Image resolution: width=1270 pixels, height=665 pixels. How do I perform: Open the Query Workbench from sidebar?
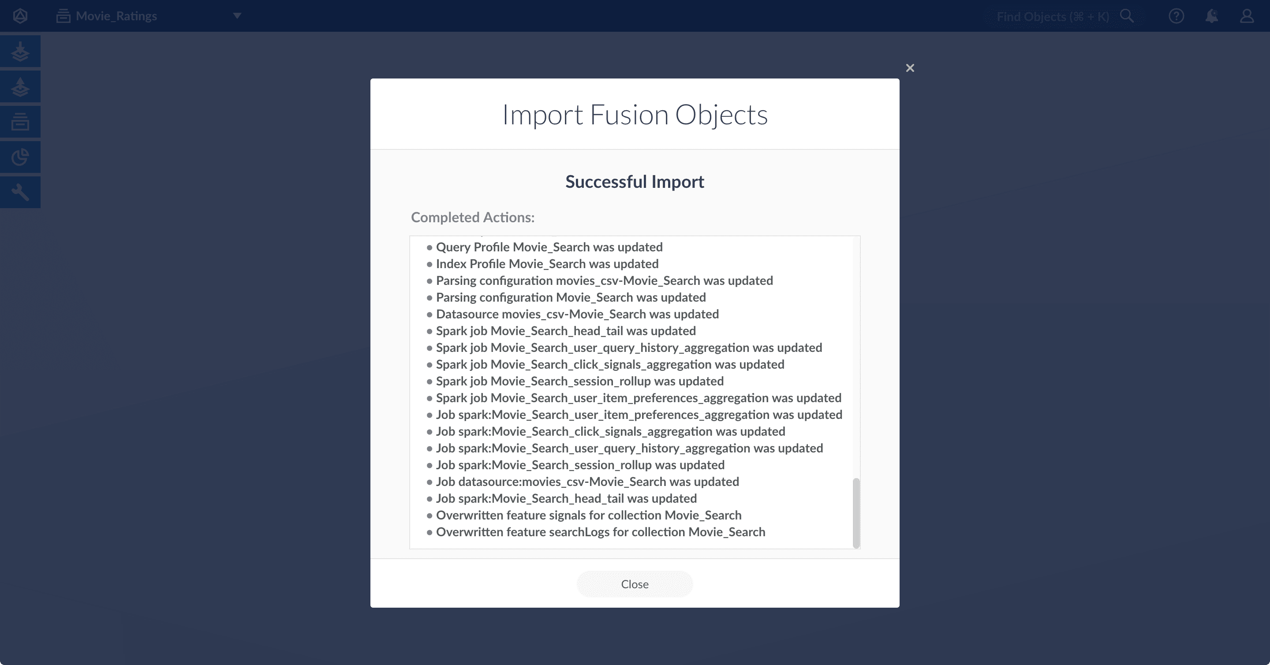click(x=20, y=87)
